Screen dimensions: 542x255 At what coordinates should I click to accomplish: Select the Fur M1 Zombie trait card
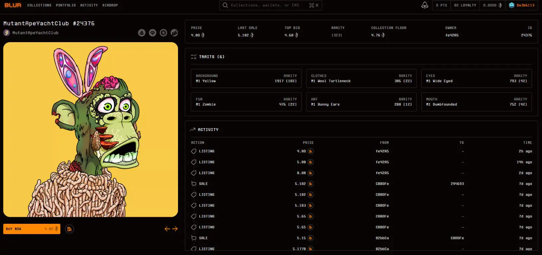246,102
